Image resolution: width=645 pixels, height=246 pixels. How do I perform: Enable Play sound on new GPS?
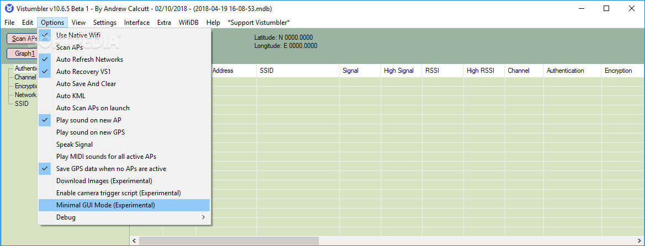[124, 132]
